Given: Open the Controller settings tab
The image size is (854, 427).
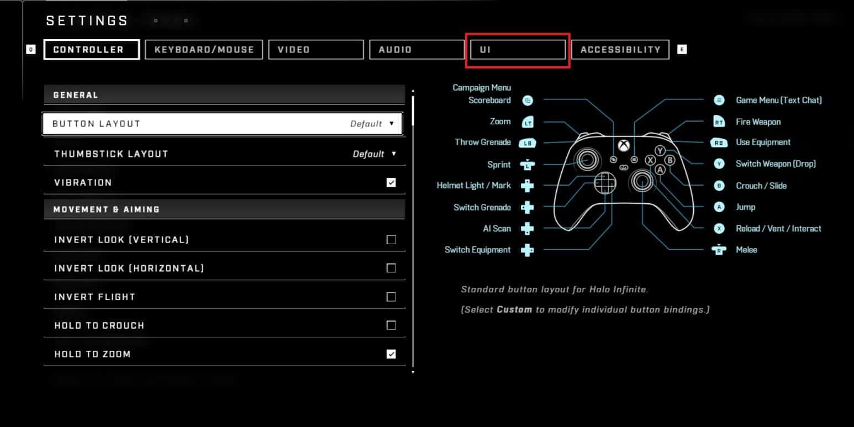Looking at the screenshot, I should click(x=91, y=49).
